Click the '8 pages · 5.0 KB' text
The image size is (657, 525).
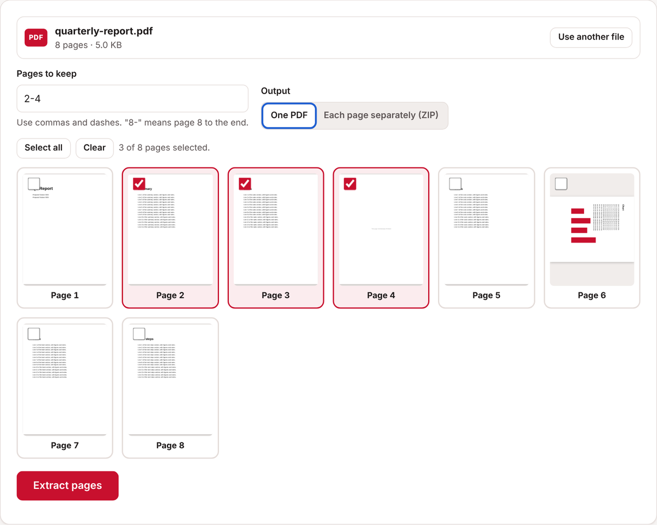pyautogui.click(x=89, y=45)
